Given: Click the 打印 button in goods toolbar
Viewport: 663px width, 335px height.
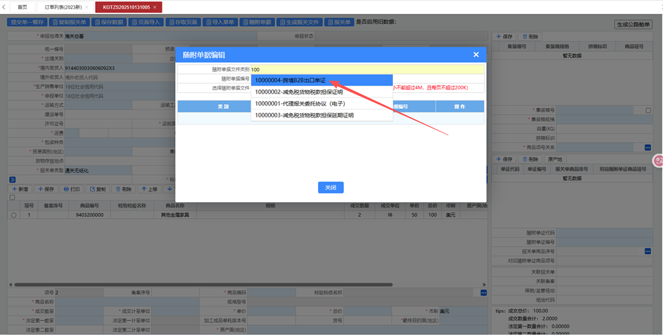Looking at the screenshot, I should (72, 189).
